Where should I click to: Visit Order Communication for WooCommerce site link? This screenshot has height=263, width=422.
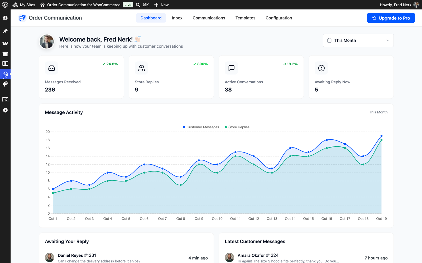click(80, 5)
